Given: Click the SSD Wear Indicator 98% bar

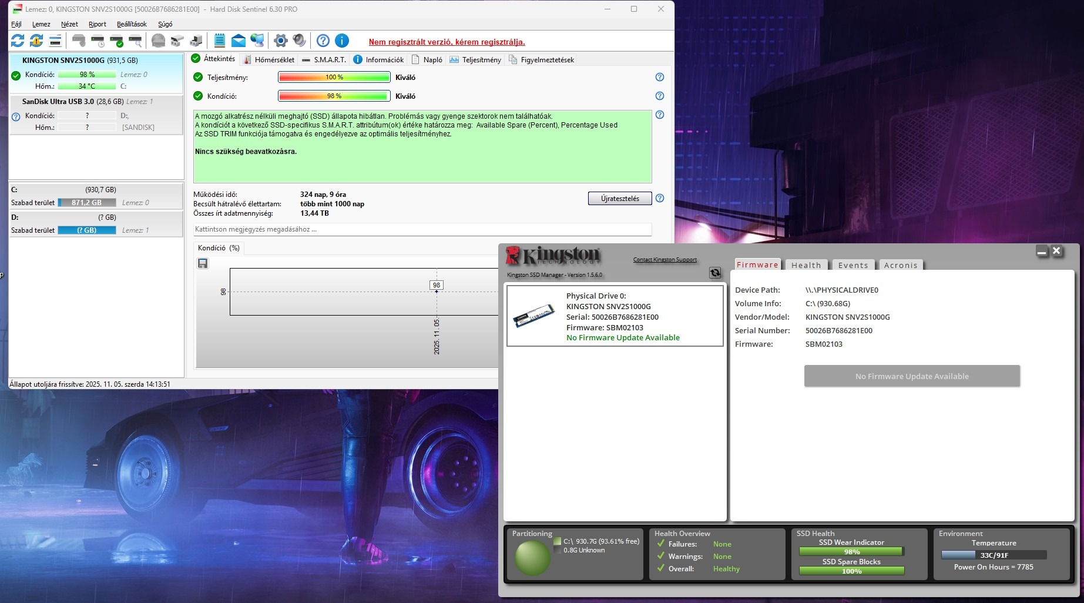Looking at the screenshot, I should click(851, 552).
